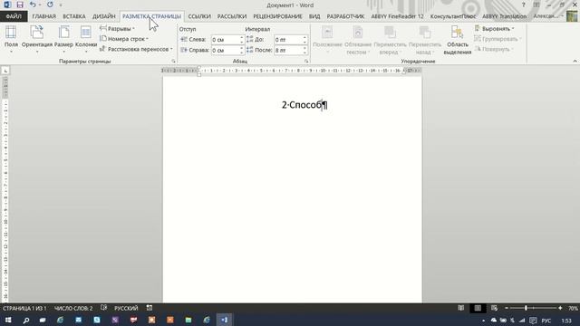This screenshot has width=580, height=326.
Task: Expand the Выровнять align dropdown
Action: click(x=495, y=28)
